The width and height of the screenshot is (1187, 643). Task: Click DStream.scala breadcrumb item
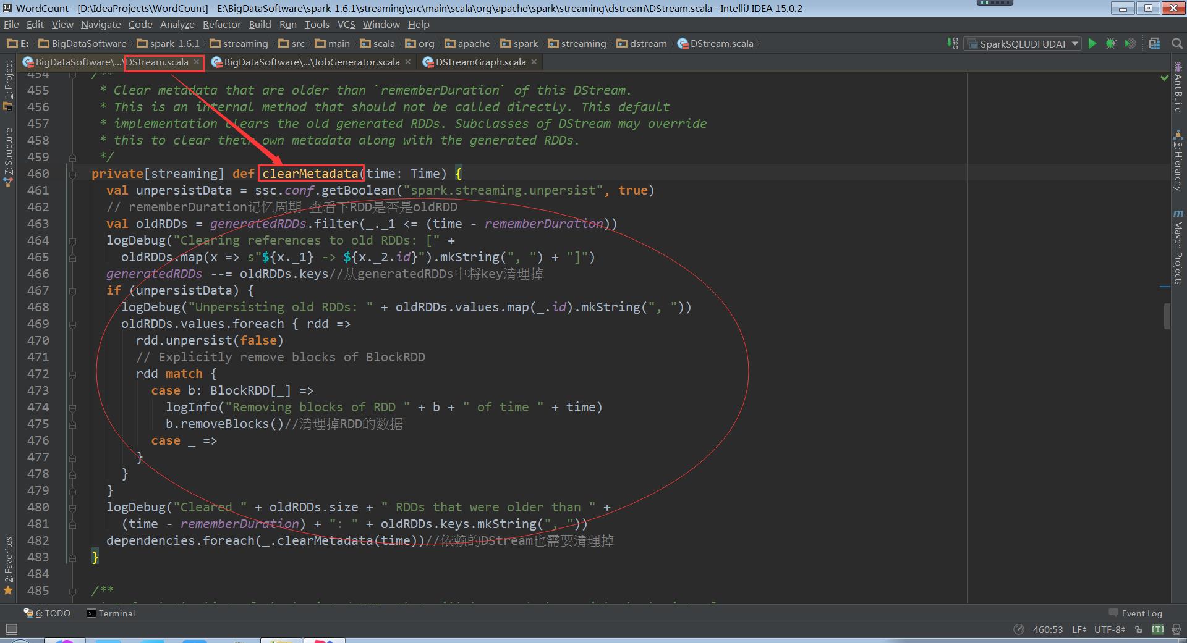[x=715, y=43]
